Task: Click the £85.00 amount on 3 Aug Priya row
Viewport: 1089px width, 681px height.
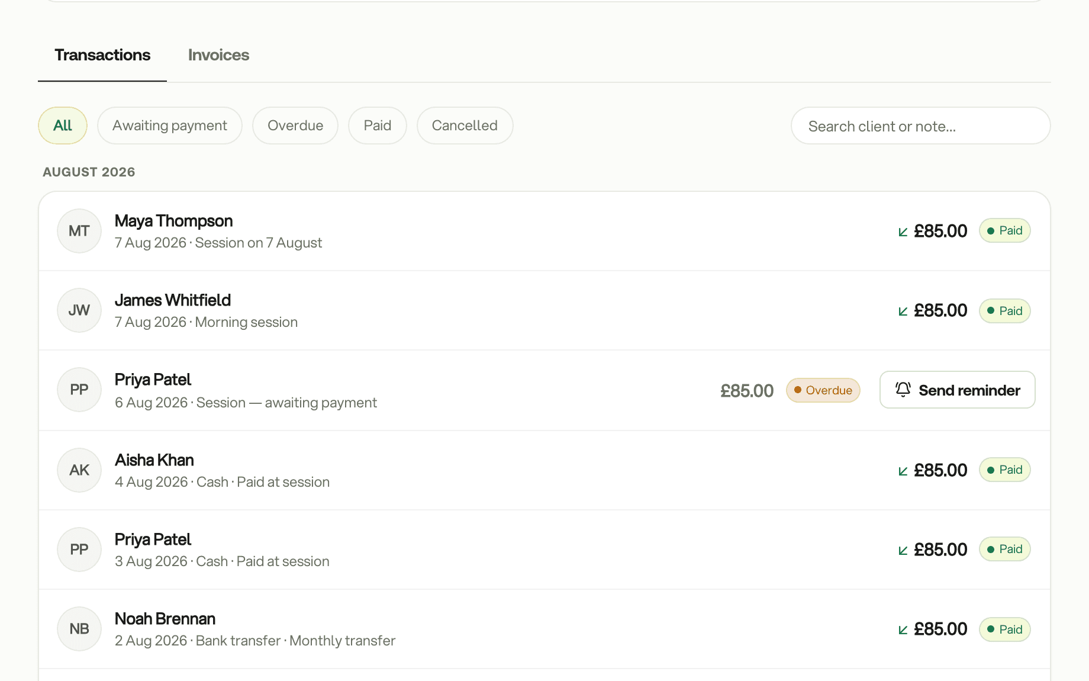Action: 940,550
